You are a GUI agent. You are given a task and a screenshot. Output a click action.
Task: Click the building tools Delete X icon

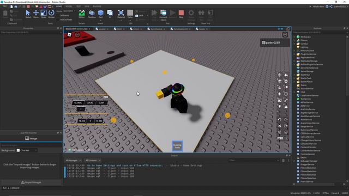click(280, 126)
